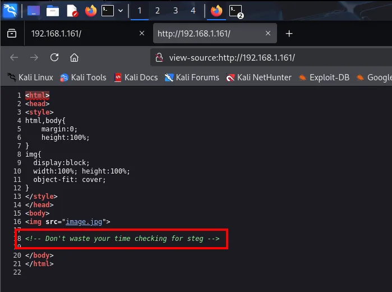Open the Kali Tools bookmark
Image resolution: width=392 pixels, height=292 pixels.
pos(83,77)
